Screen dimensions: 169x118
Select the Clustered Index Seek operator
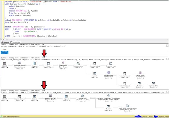tap(108, 98)
